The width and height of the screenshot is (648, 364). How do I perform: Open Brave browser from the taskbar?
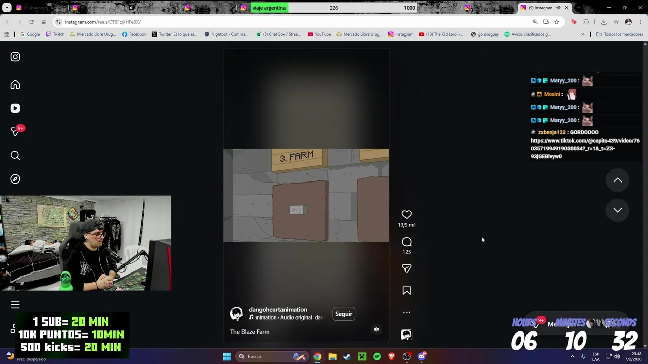391,356
